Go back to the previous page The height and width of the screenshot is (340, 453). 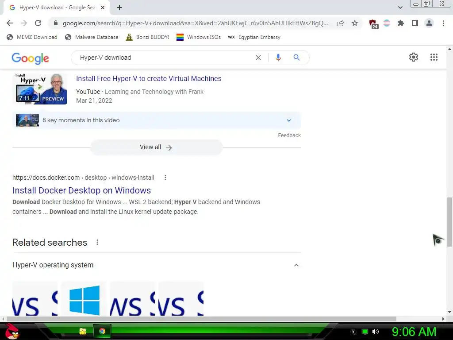tap(10, 23)
